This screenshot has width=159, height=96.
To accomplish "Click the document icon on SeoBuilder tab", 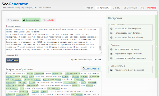I will click(44, 20).
